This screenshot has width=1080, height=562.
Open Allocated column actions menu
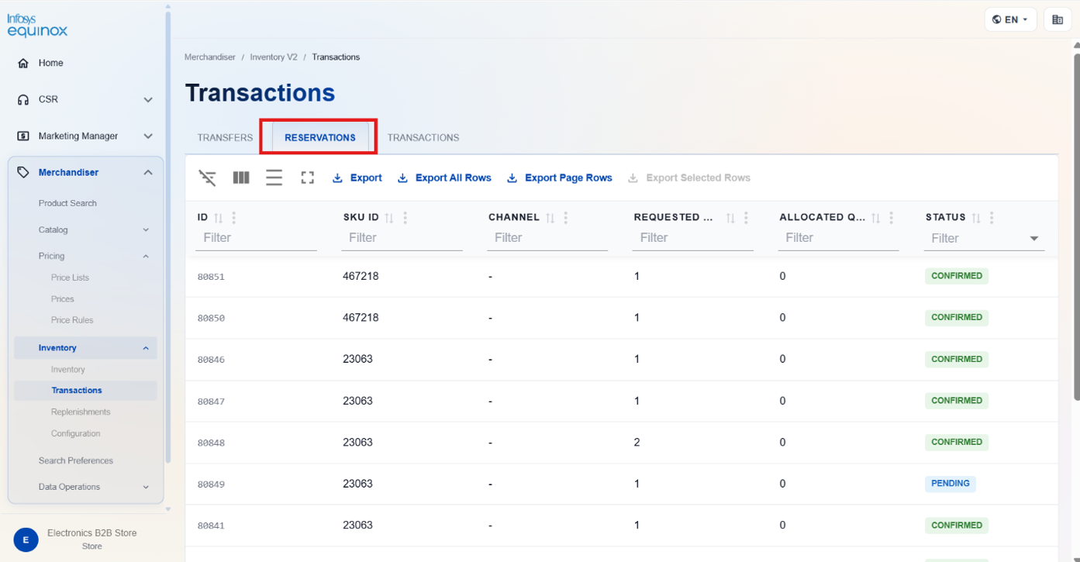[892, 218]
